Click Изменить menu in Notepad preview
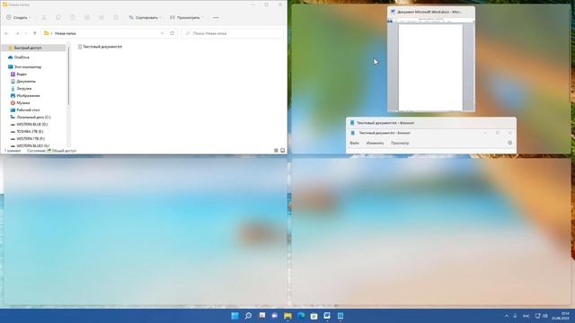The image size is (575, 323). pos(375,144)
